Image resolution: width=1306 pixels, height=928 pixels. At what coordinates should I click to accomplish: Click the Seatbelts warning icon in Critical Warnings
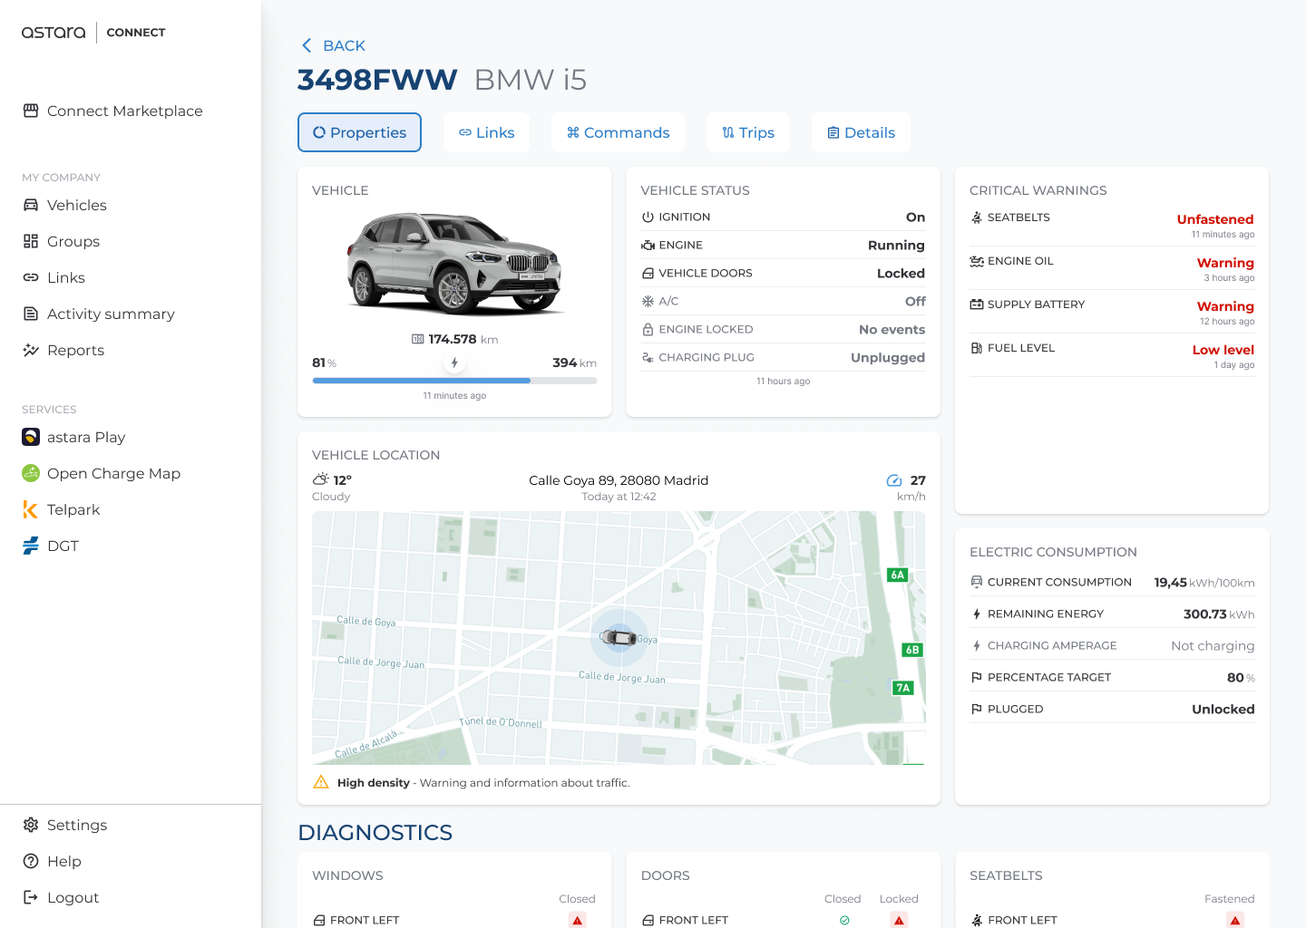977,217
